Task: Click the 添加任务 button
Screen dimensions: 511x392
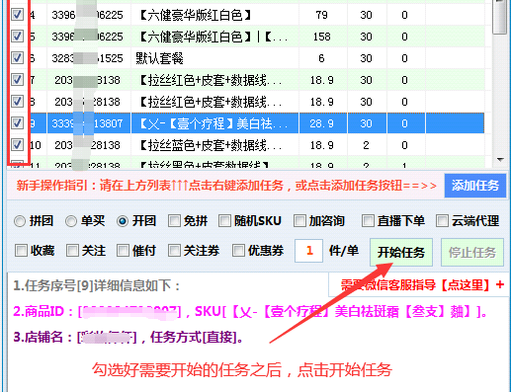Action: coord(475,186)
